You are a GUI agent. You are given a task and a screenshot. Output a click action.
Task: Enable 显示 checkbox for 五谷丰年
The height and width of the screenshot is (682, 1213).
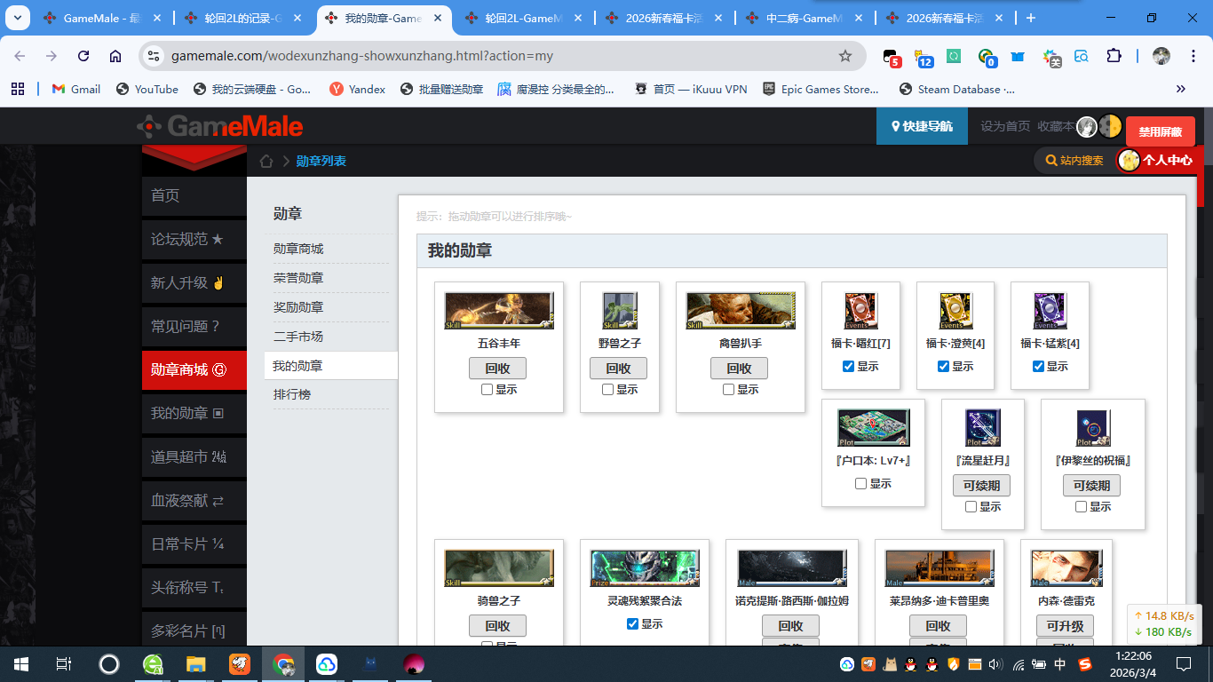pos(488,390)
